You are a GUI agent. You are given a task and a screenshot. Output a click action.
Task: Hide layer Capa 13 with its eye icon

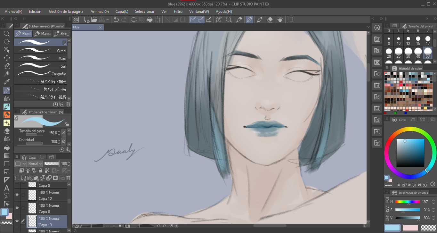coord(17,221)
